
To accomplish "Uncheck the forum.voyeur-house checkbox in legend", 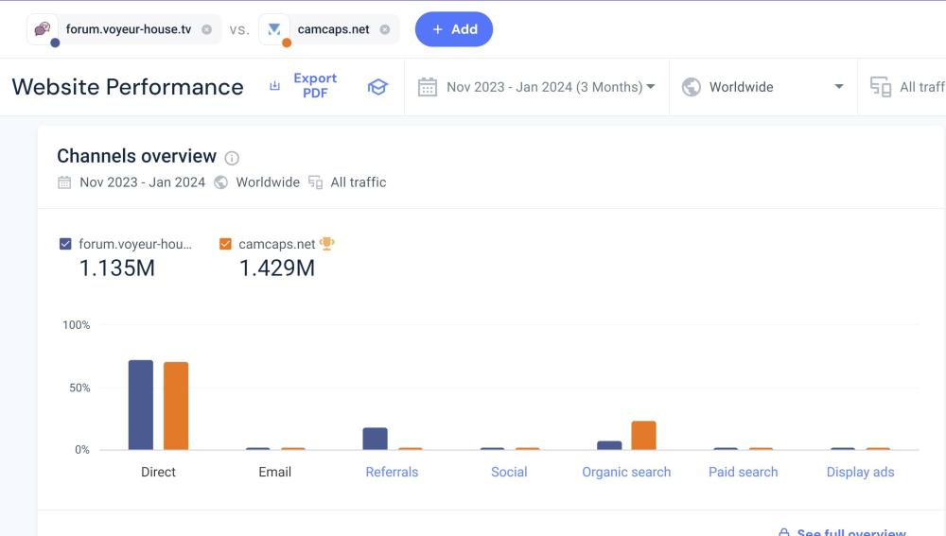I will pos(65,244).
